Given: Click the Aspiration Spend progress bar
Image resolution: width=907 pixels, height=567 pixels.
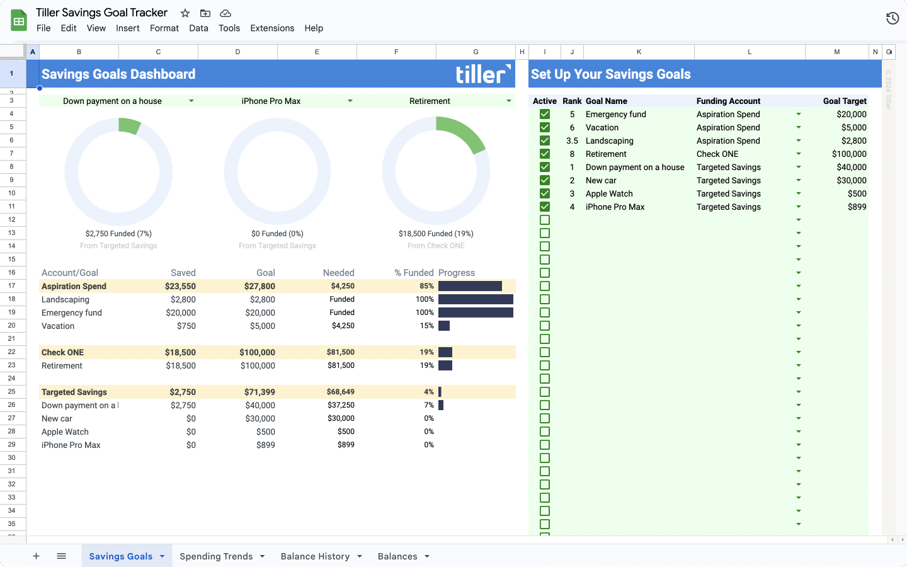Looking at the screenshot, I should 470,286.
